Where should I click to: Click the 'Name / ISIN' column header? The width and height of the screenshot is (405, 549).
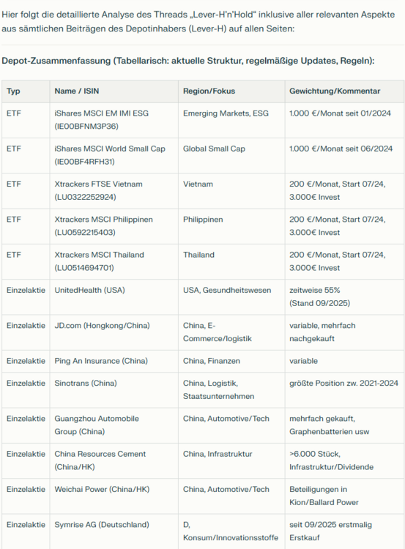(114, 91)
